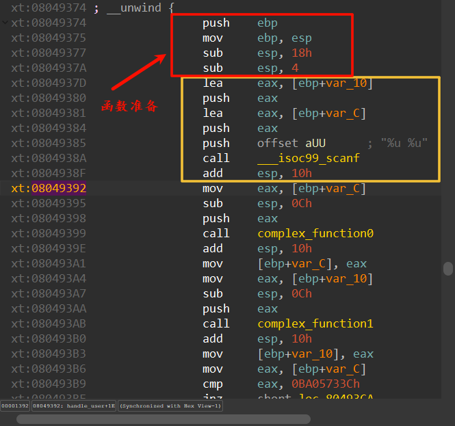
Task: Click address xt:080493A4
Action: tap(49, 279)
